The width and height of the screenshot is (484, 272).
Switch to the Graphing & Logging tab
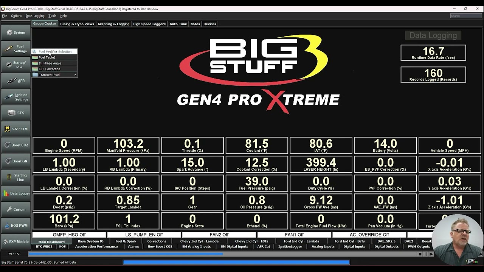click(113, 24)
